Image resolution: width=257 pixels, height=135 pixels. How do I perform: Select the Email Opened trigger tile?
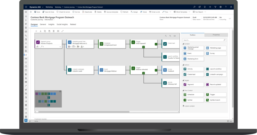(x=144, y=44)
